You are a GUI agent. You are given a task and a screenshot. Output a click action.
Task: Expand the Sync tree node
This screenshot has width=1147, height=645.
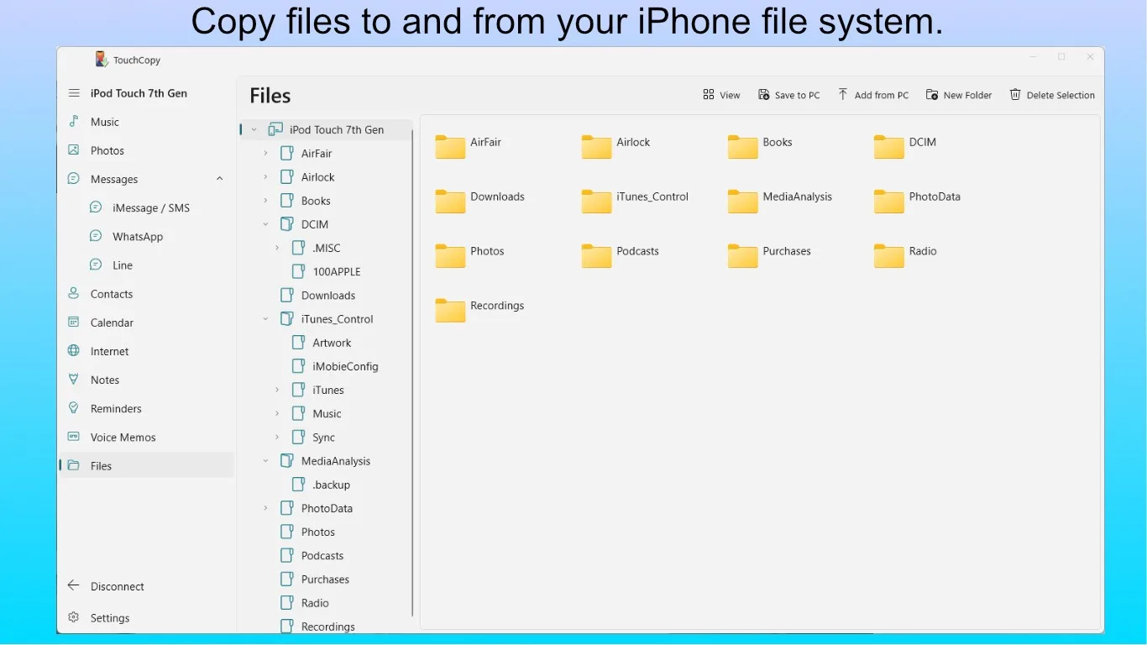(277, 437)
